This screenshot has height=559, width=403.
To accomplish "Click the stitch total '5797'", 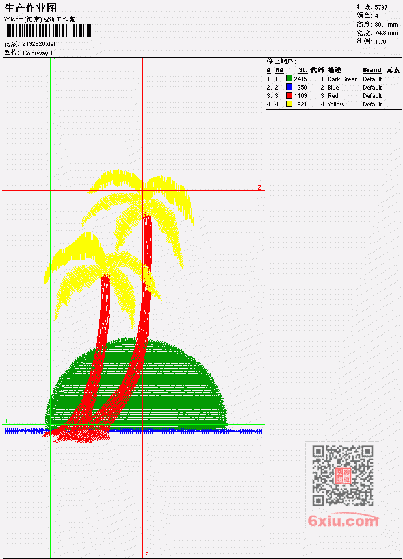I will (381, 8).
